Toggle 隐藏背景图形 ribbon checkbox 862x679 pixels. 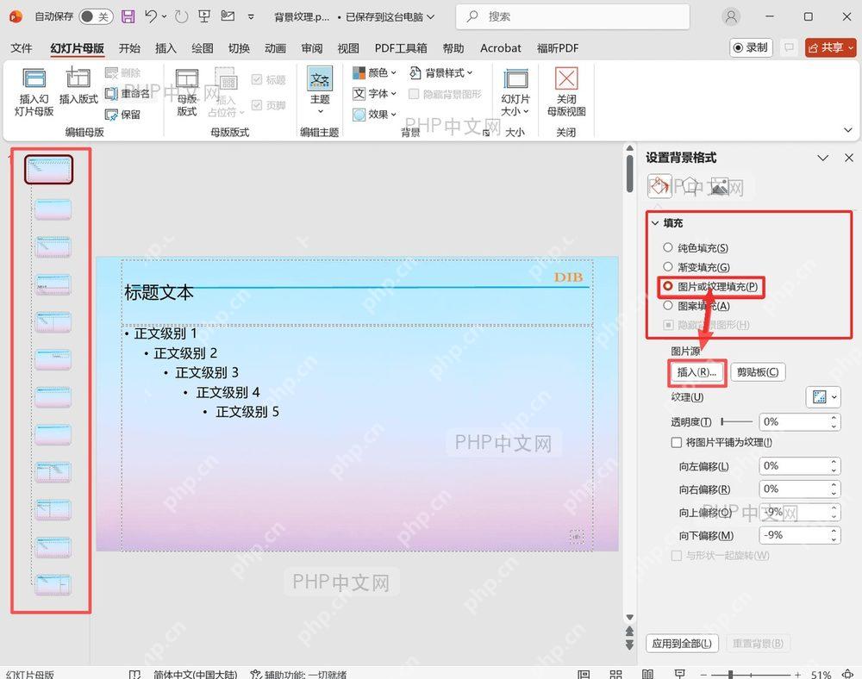click(x=414, y=94)
